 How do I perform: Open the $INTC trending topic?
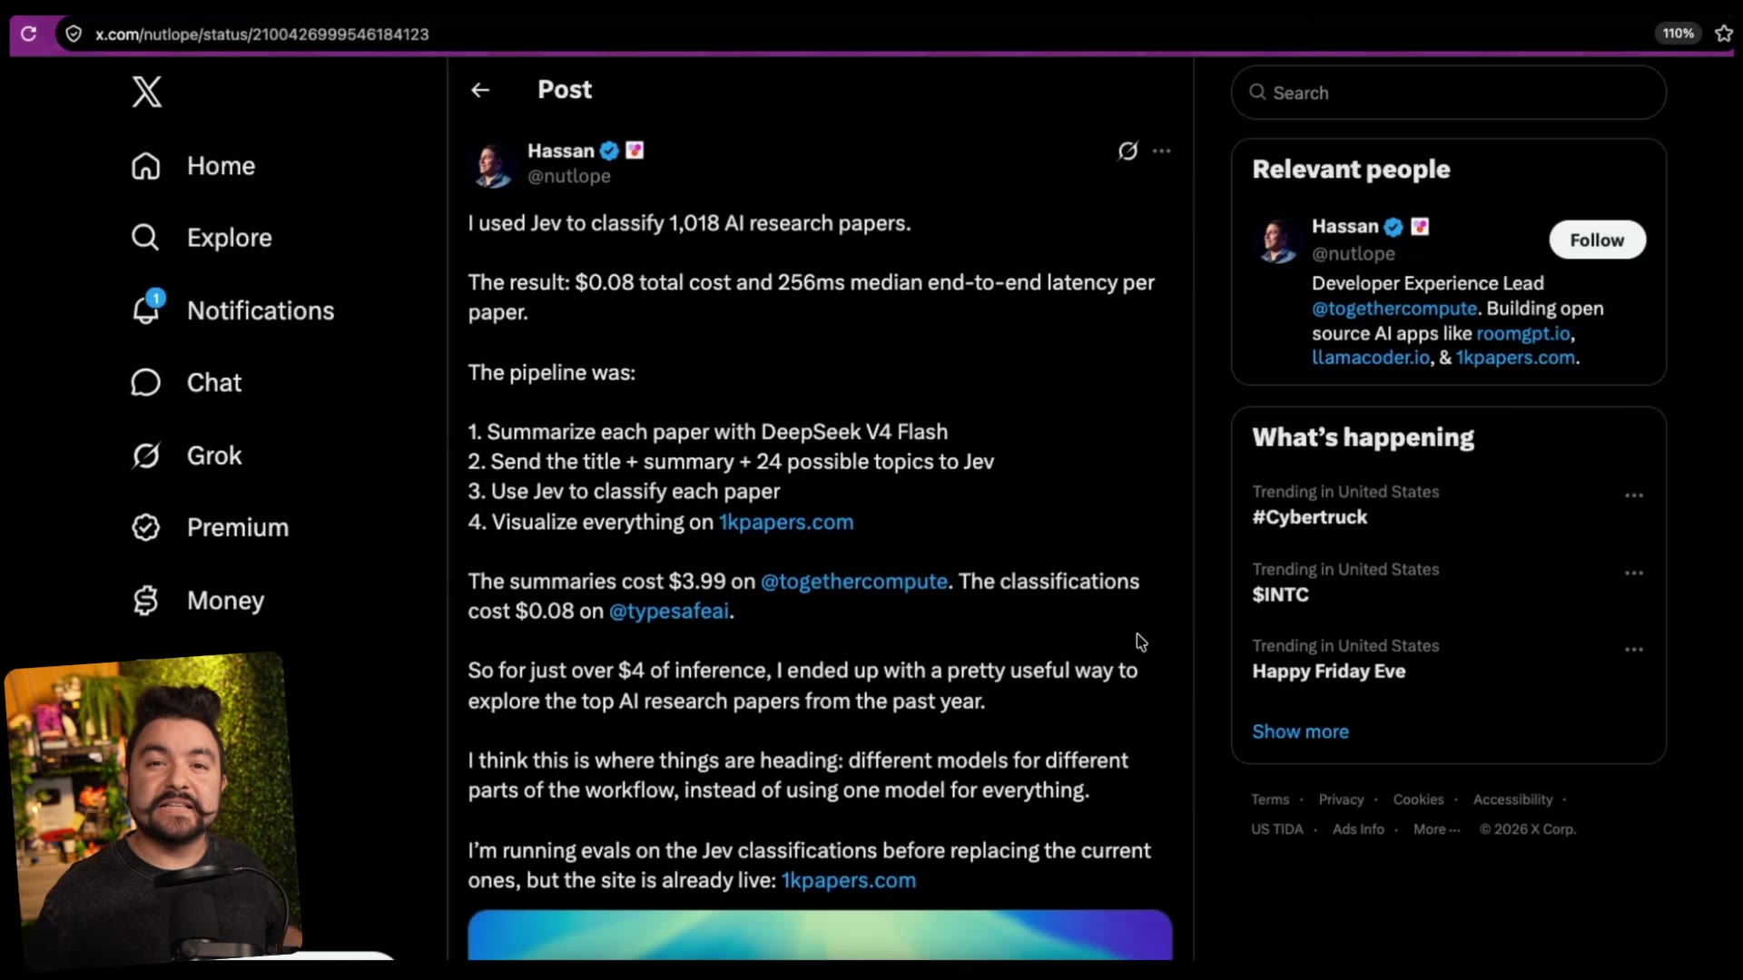click(1281, 595)
